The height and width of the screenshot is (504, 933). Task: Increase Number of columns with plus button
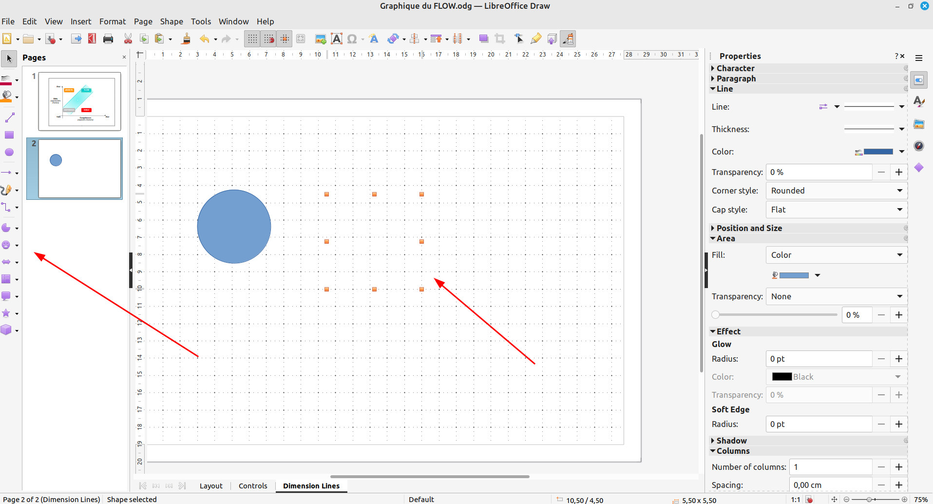tap(899, 467)
